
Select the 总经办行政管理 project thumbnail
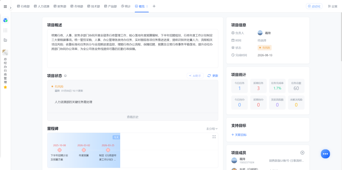(x=5, y=52)
